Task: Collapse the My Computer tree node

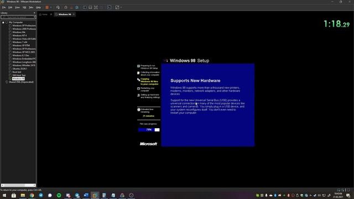Action: coord(3,22)
